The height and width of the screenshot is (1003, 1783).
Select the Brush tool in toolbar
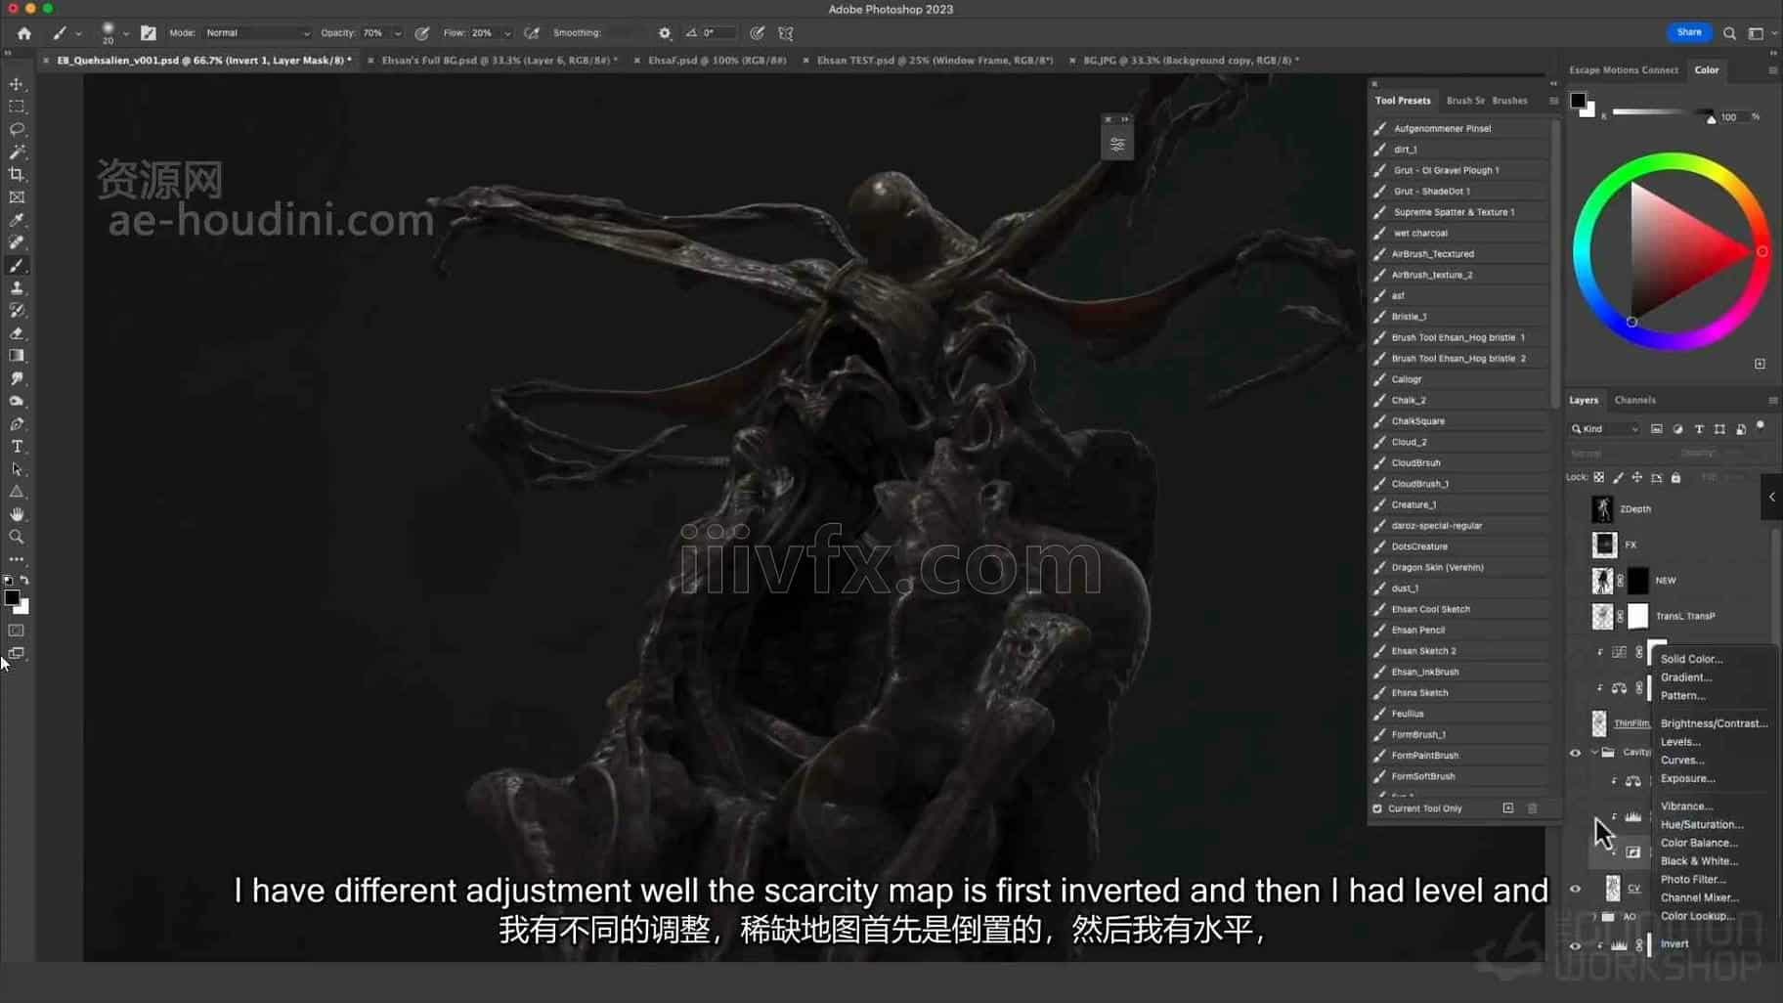pyautogui.click(x=17, y=266)
